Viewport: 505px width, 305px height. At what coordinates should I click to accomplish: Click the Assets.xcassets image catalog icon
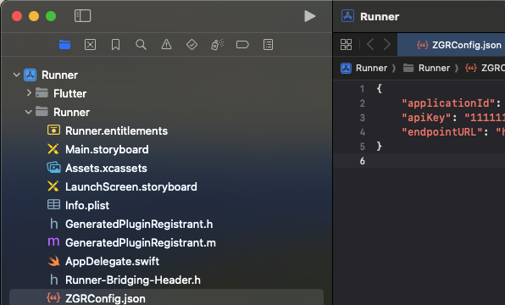click(x=53, y=168)
